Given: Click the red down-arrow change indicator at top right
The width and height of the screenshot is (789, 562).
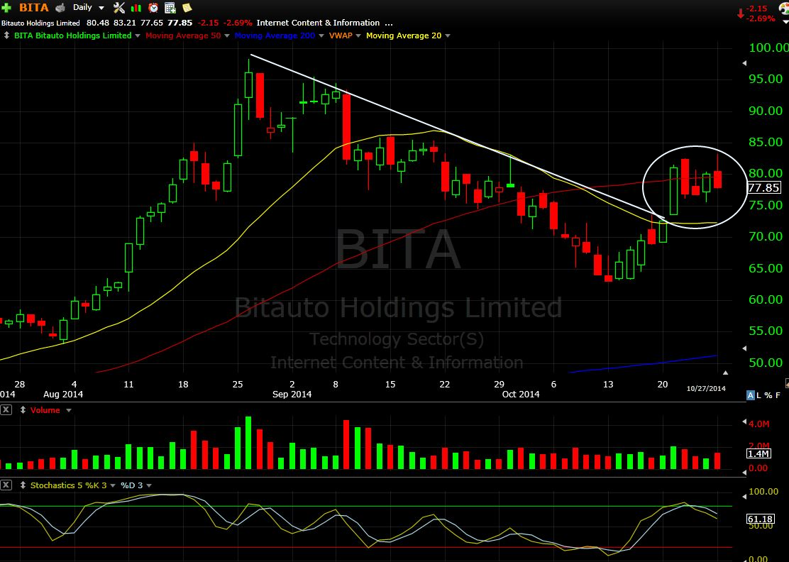Looking at the screenshot, I should pyautogui.click(x=740, y=13).
